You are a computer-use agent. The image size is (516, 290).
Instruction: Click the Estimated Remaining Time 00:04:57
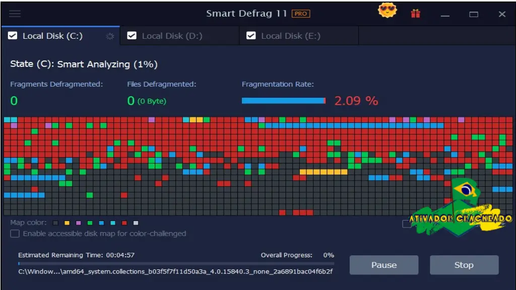click(x=76, y=255)
